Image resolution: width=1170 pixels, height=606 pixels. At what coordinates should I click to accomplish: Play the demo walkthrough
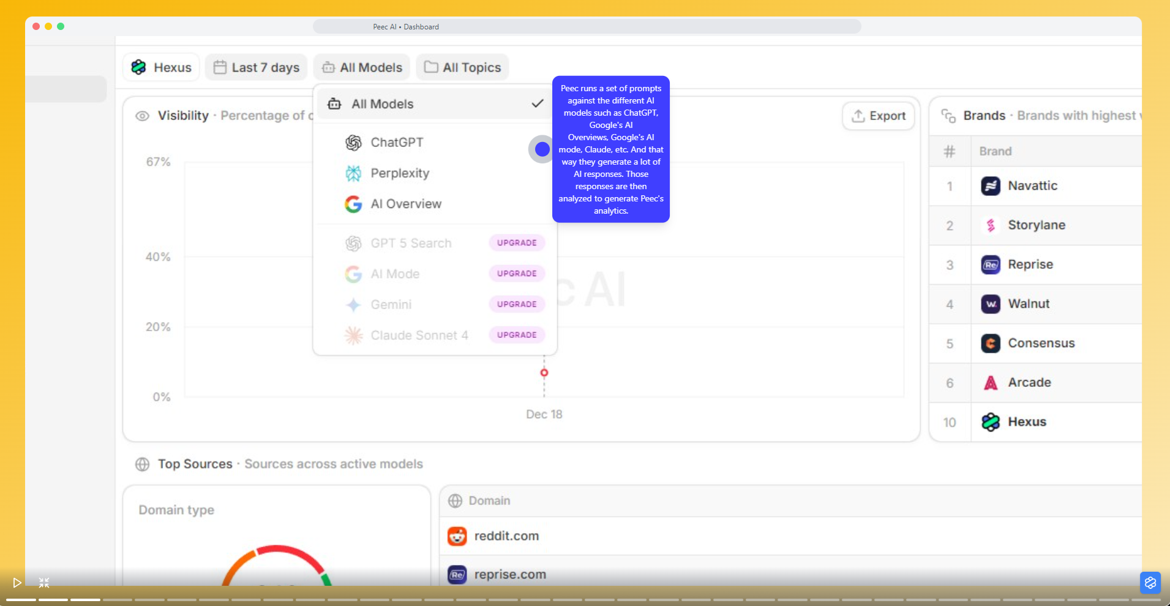click(17, 583)
